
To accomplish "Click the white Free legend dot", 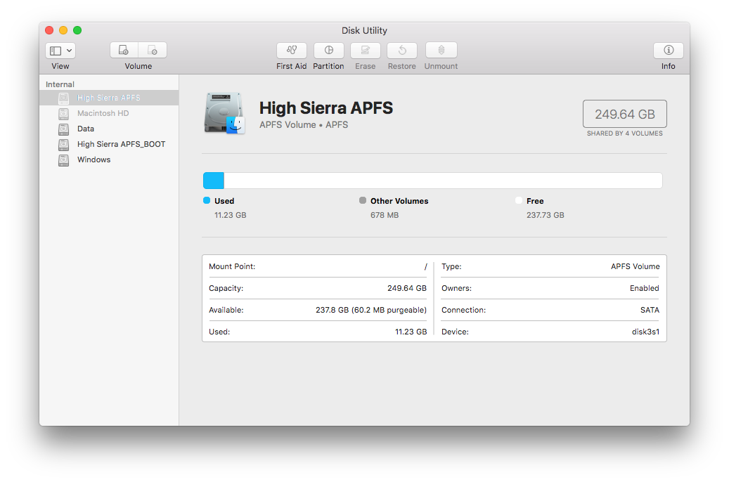I will tap(519, 200).
